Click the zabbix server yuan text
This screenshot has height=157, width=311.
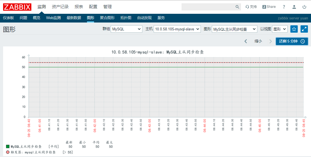click(293, 18)
